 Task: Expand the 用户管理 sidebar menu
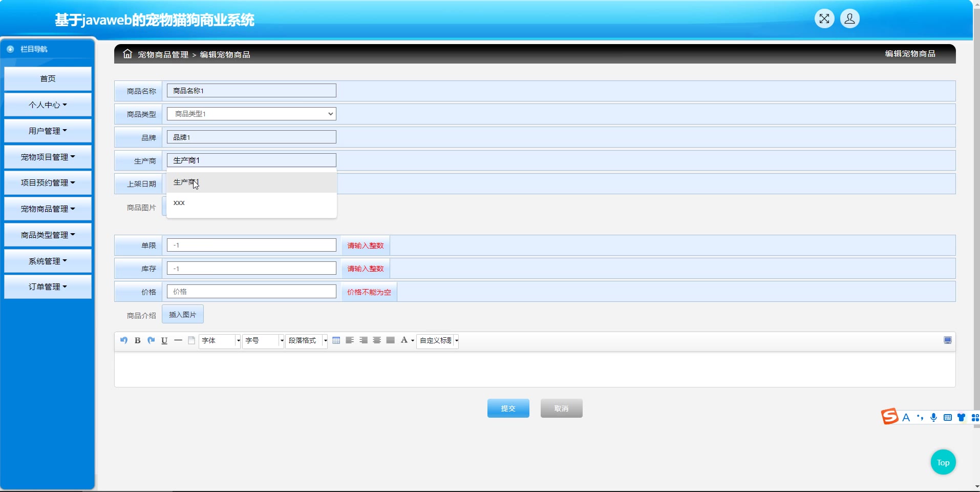[x=48, y=131]
